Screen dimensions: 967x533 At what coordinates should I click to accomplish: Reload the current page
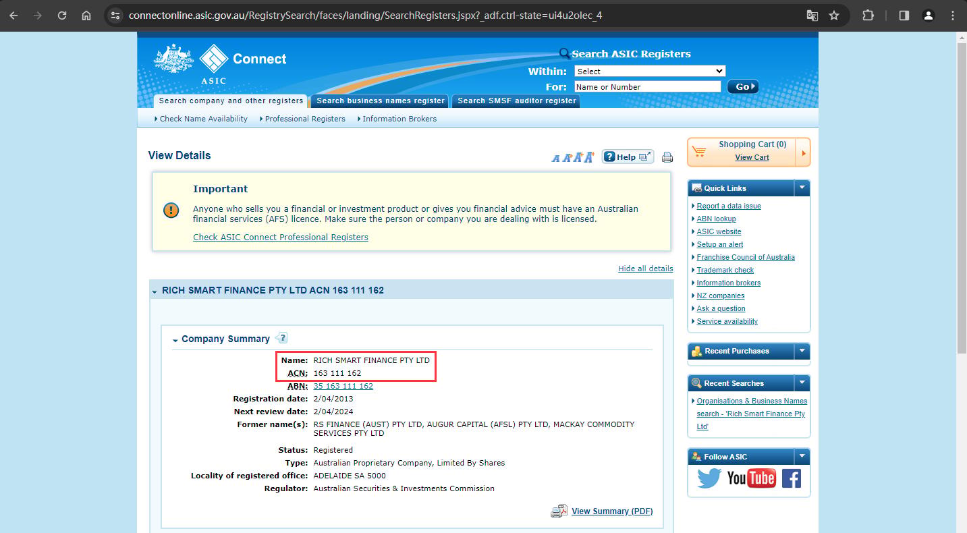point(62,15)
